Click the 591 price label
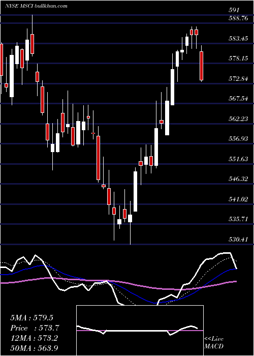Image resolution: width=254 pixels, height=356 pixels. click(x=234, y=10)
